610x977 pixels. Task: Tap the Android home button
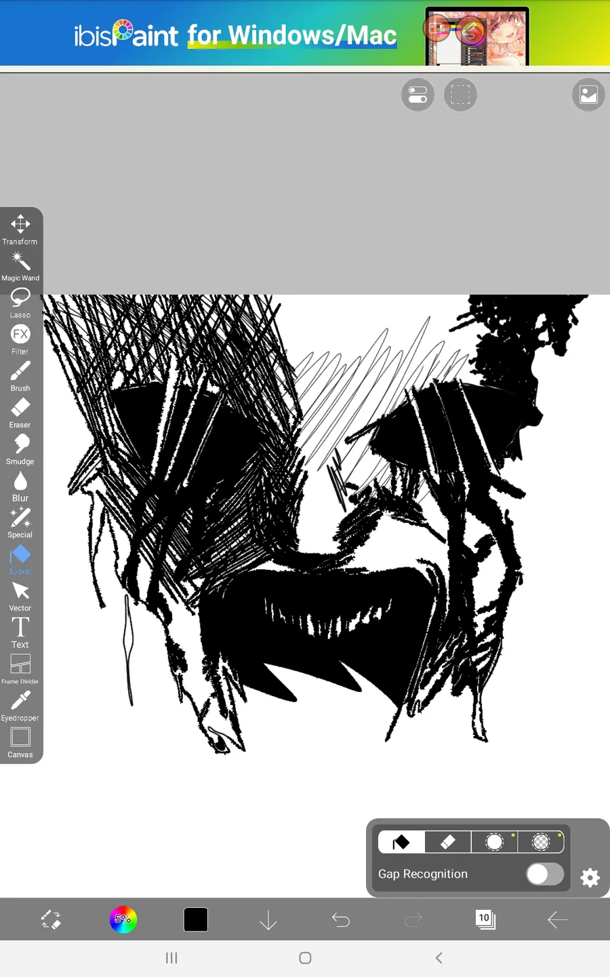click(x=305, y=958)
